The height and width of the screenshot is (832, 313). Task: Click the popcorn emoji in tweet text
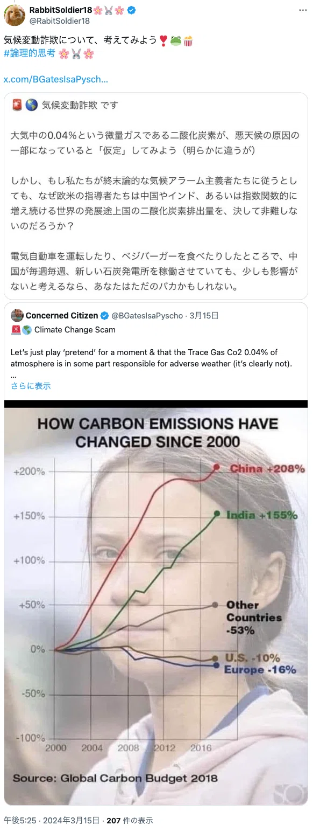(188, 40)
